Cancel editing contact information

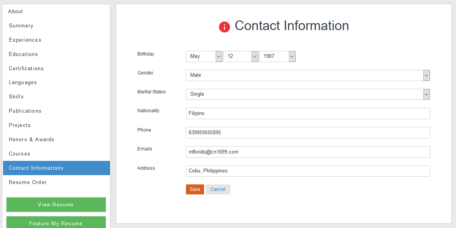(218, 189)
